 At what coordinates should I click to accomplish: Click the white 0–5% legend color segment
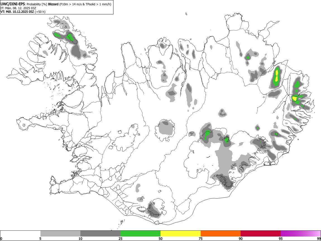20,234
